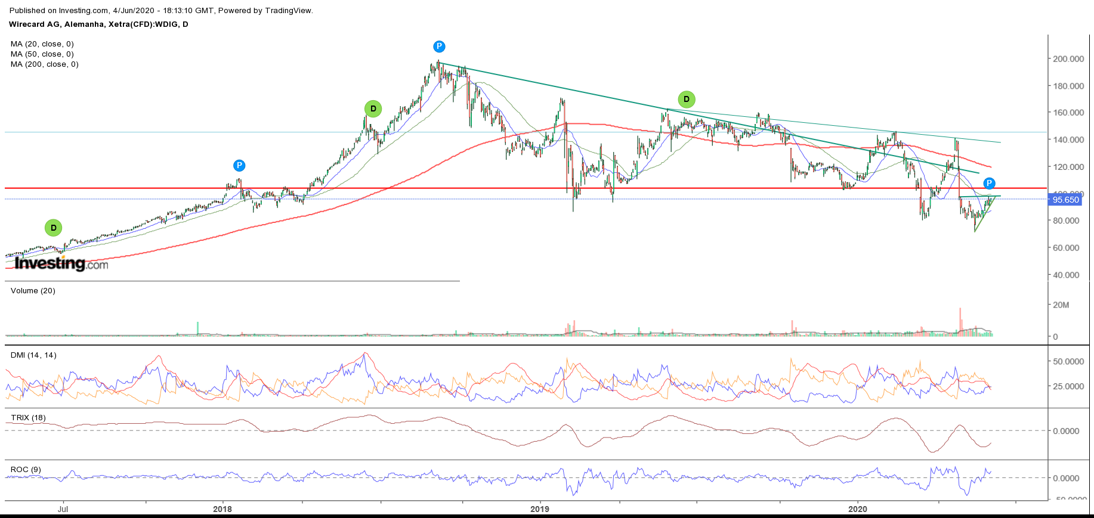Image resolution: width=1094 pixels, height=518 pixels.
Task: Click the TRIX (18) indicator label
Action: click(28, 418)
